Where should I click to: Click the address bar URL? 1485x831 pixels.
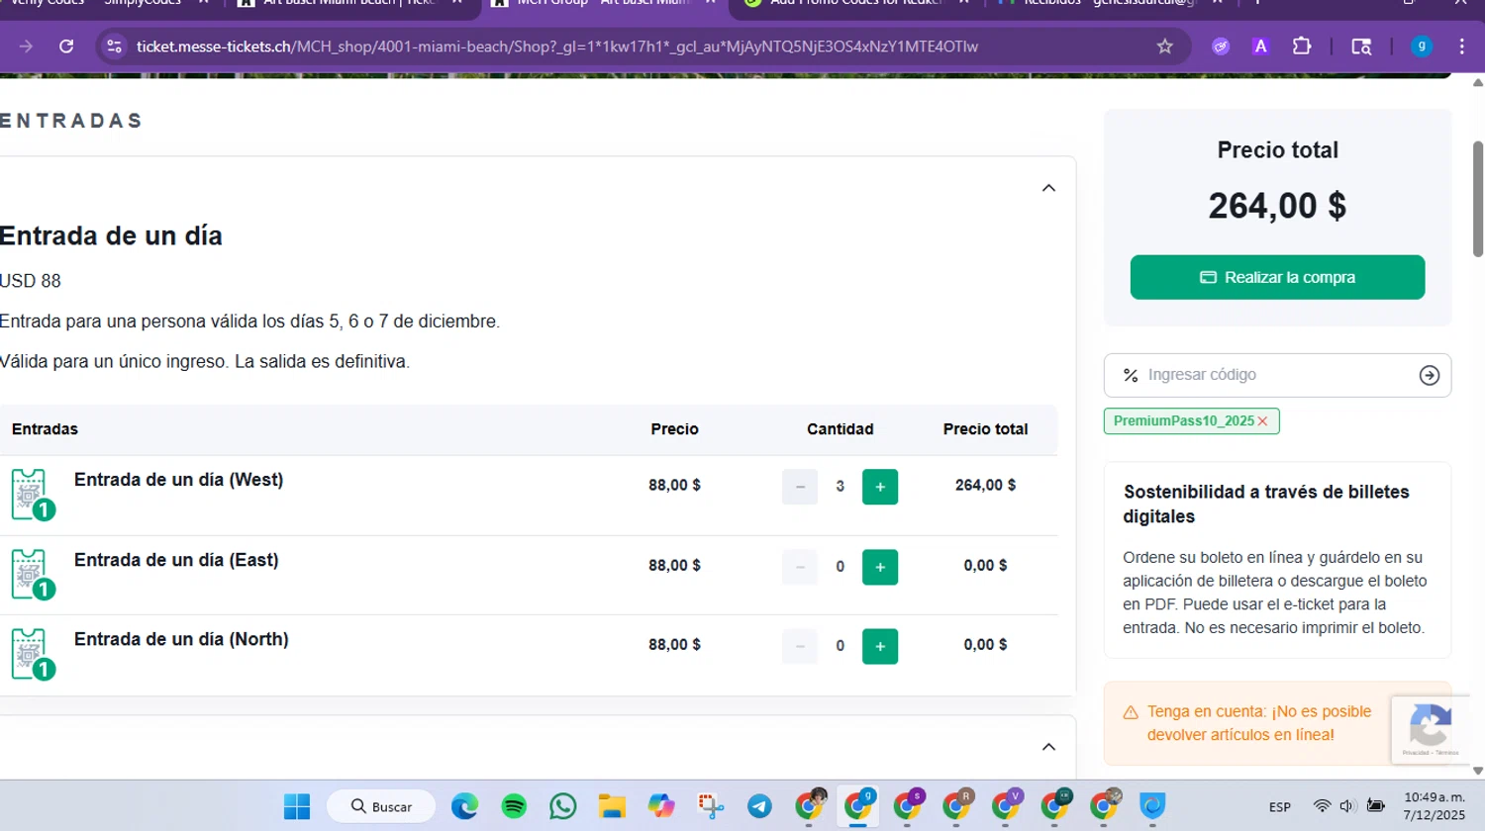[x=557, y=46]
